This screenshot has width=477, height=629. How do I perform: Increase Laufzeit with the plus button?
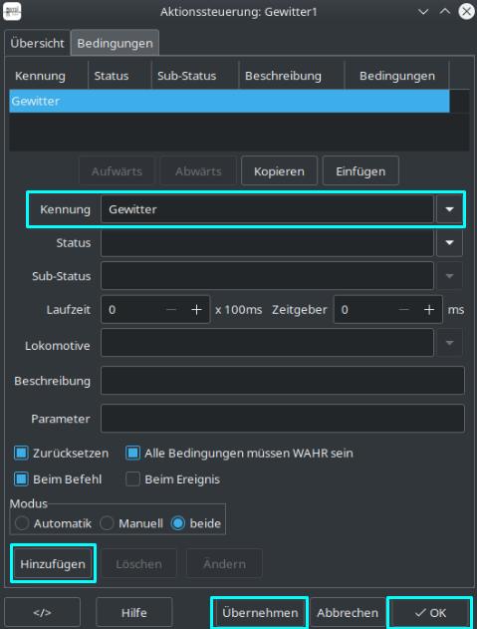click(x=196, y=310)
